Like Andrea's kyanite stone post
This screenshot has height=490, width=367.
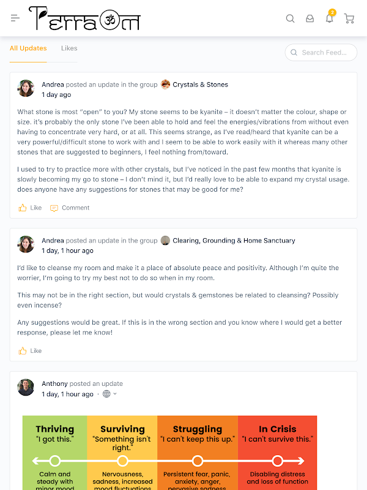coord(30,208)
